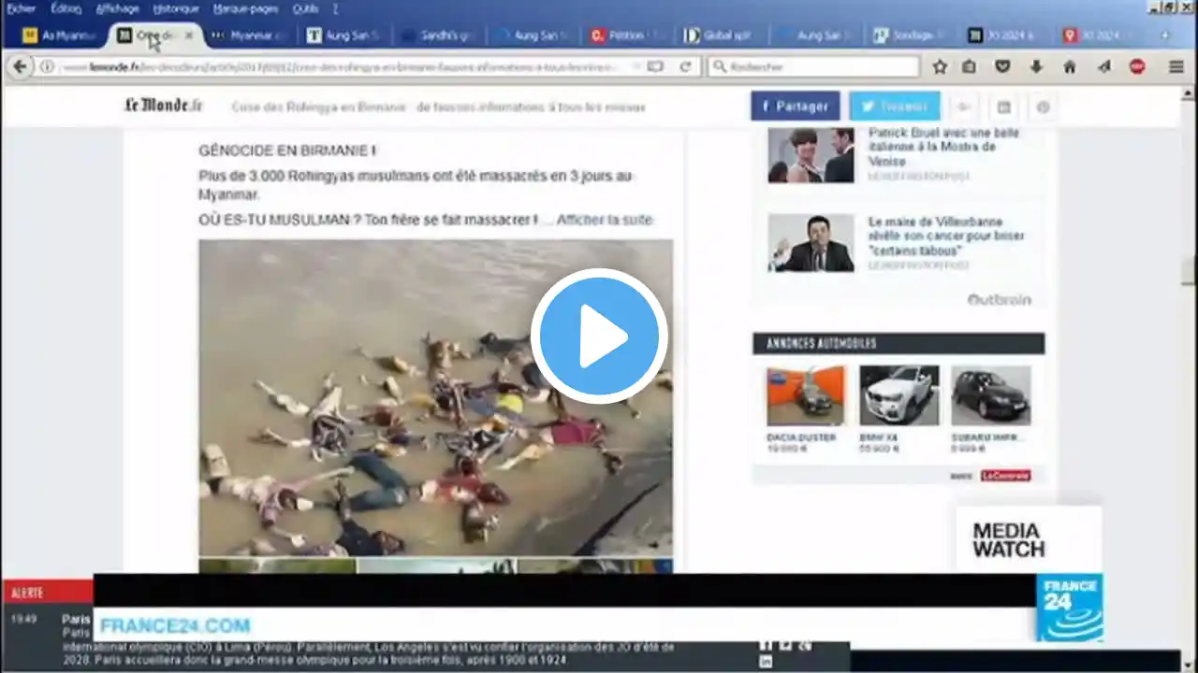Reload the page with the refresh icon

[685, 66]
